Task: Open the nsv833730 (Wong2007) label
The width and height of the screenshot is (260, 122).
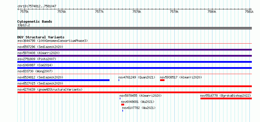Action: pyautogui.click(x=35, y=71)
